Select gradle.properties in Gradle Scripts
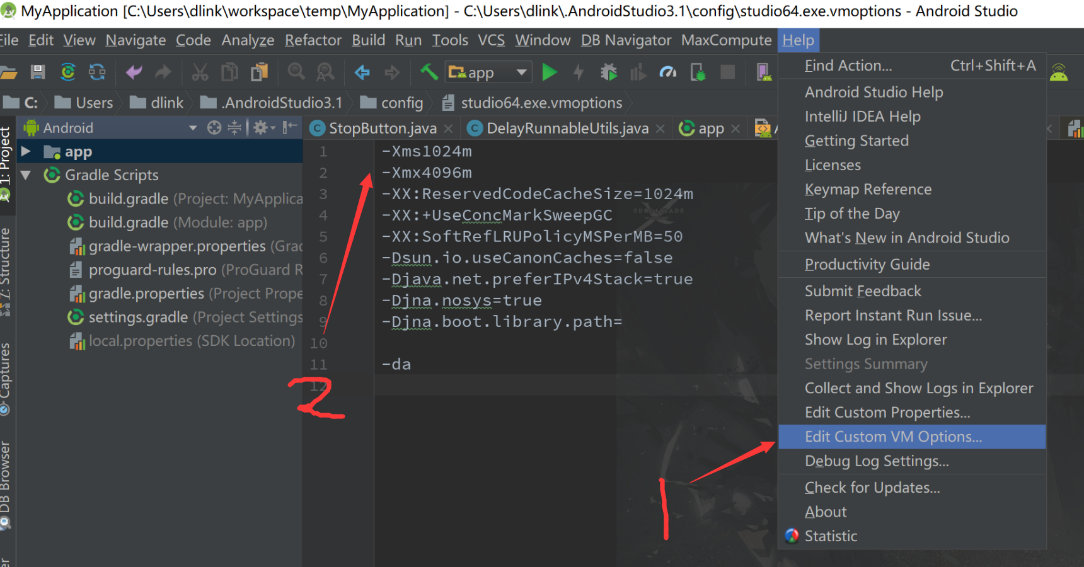This screenshot has height=567, width=1084. (x=185, y=294)
